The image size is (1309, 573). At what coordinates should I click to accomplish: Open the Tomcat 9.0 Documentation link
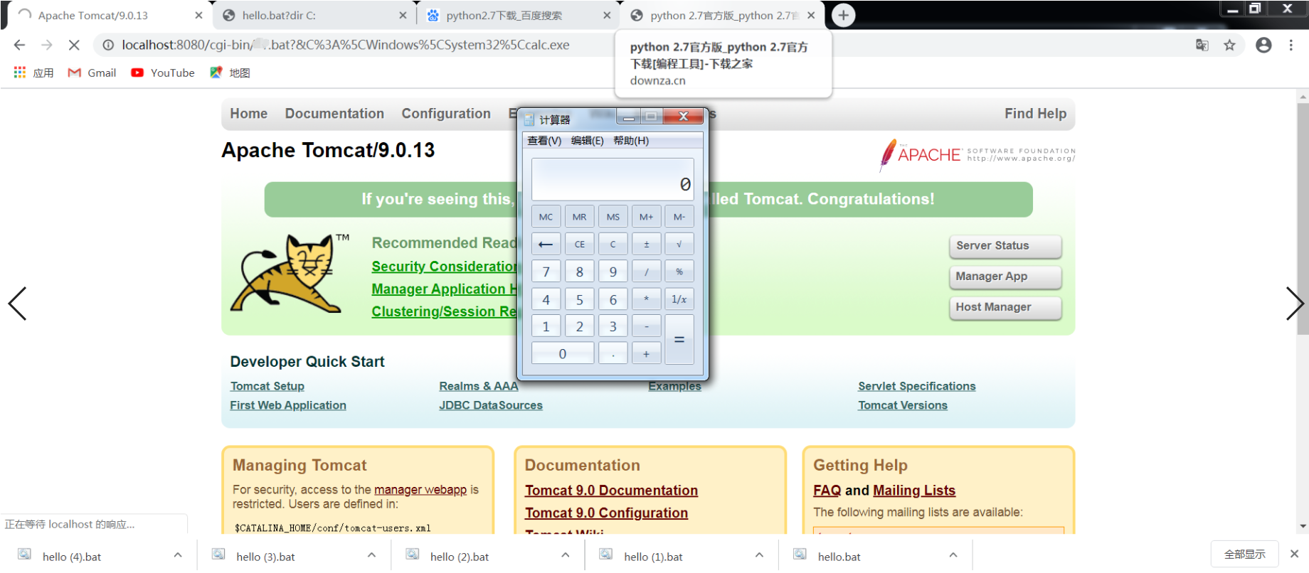coord(611,491)
